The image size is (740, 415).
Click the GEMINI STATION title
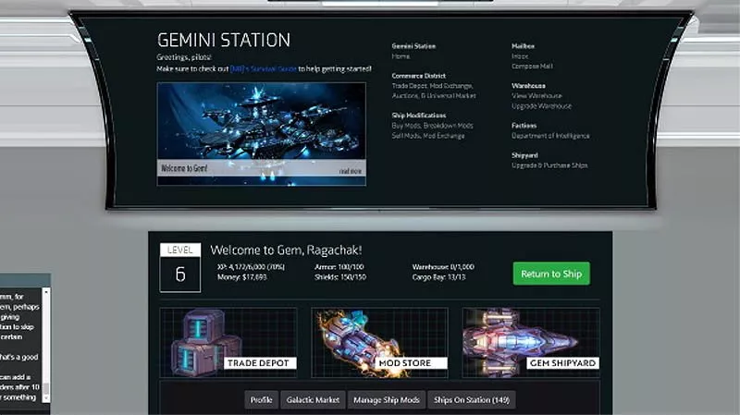[x=224, y=40]
